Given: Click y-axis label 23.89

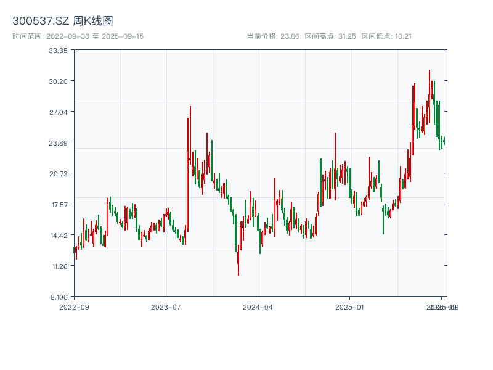Looking at the screenshot, I should coord(58,143).
